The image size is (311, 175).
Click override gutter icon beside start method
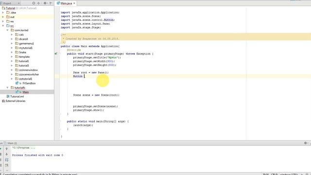point(56,53)
